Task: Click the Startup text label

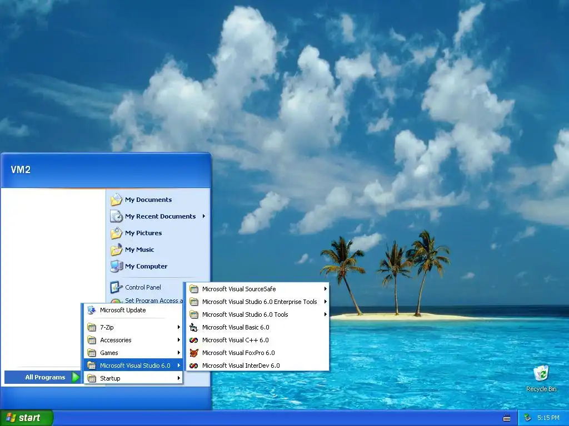Action: coord(110,378)
